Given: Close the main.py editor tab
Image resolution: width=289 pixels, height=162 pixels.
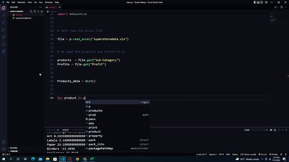Looking at the screenshot, I should click(60, 7).
